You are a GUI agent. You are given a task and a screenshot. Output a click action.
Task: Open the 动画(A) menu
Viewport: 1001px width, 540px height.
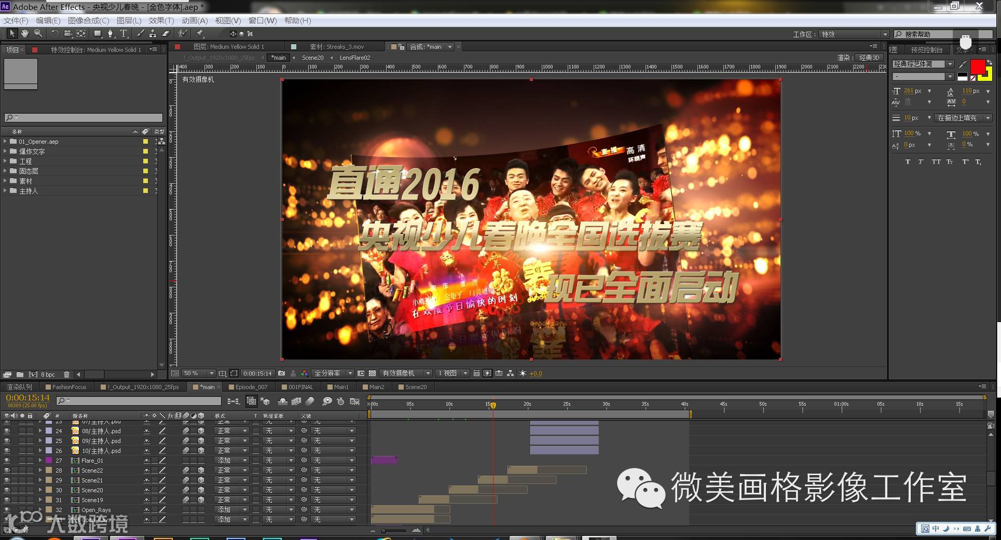(x=195, y=21)
